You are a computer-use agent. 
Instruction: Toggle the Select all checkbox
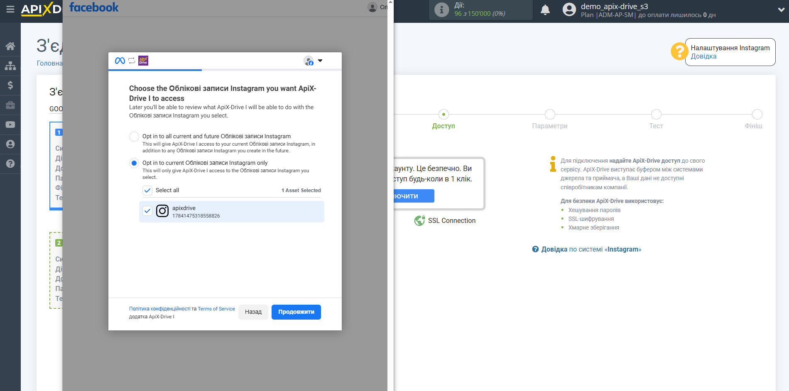147,191
